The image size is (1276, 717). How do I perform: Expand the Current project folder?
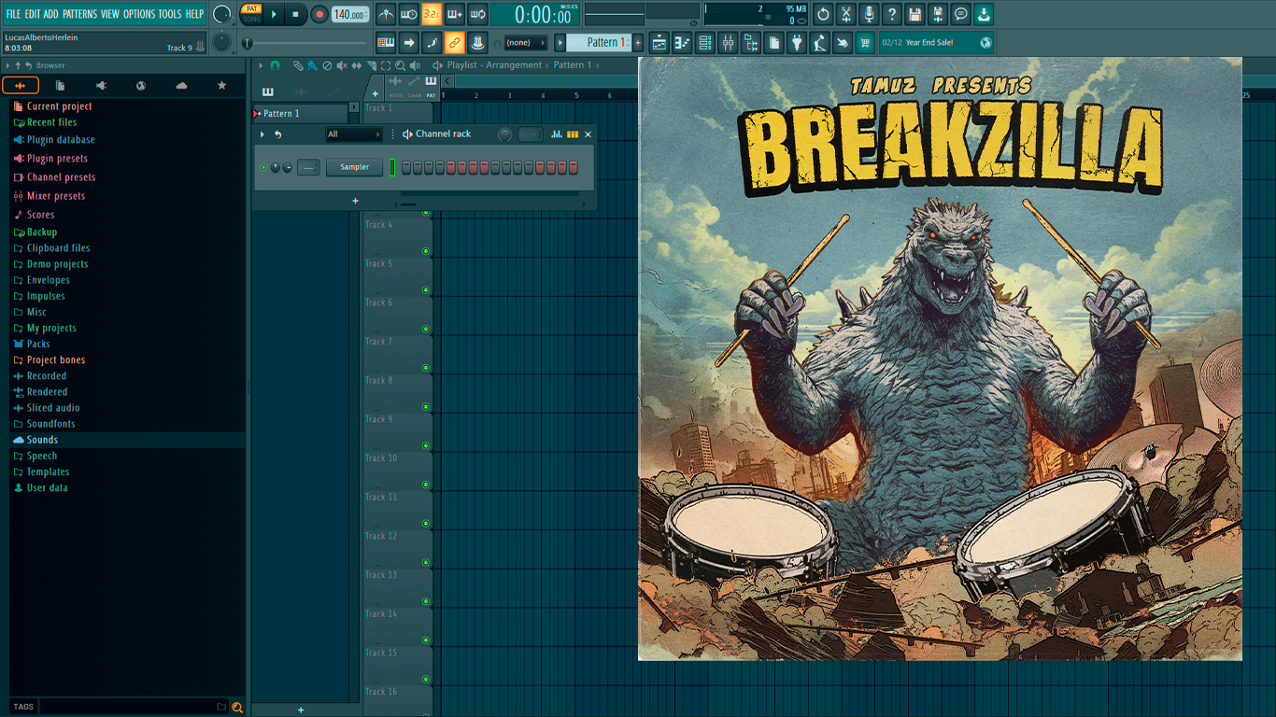[x=58, y=106]
